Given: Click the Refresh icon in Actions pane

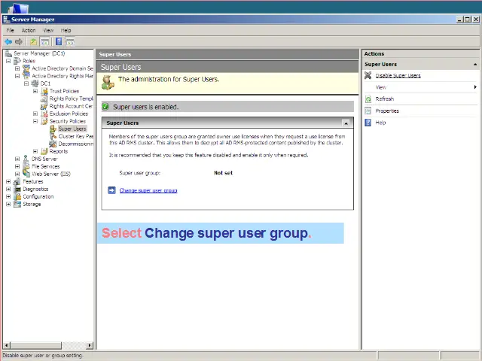Looking at the screenshot, I should [368, 99].
